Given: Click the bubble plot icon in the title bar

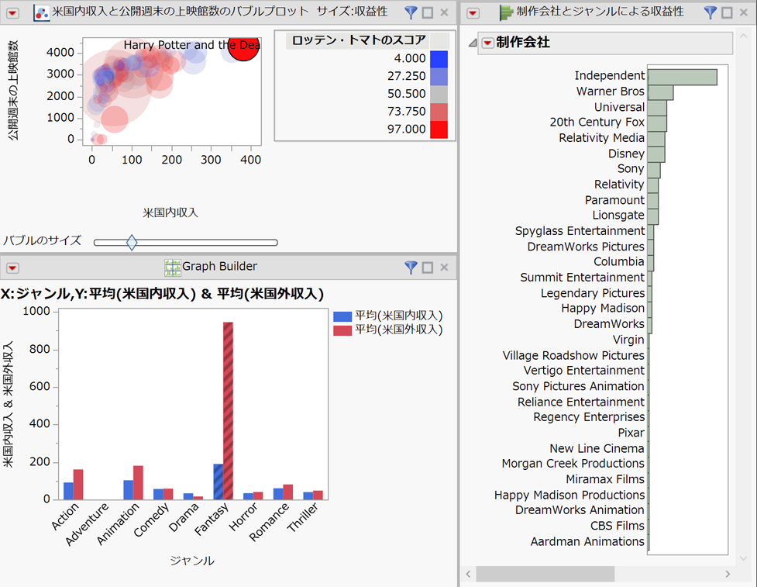Looking at the screenshot, I should (42, 12).
